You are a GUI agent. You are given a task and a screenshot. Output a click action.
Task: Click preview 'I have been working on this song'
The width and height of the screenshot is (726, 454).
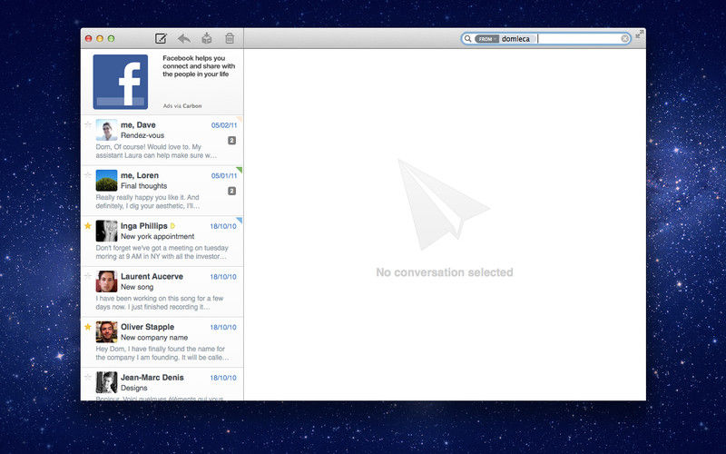pyautogui.click(x=160, y=302)
